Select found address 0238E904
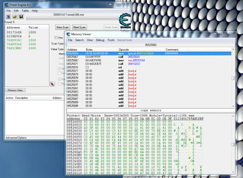This screenshot has width=243, height=178. (x=27, y=36)
